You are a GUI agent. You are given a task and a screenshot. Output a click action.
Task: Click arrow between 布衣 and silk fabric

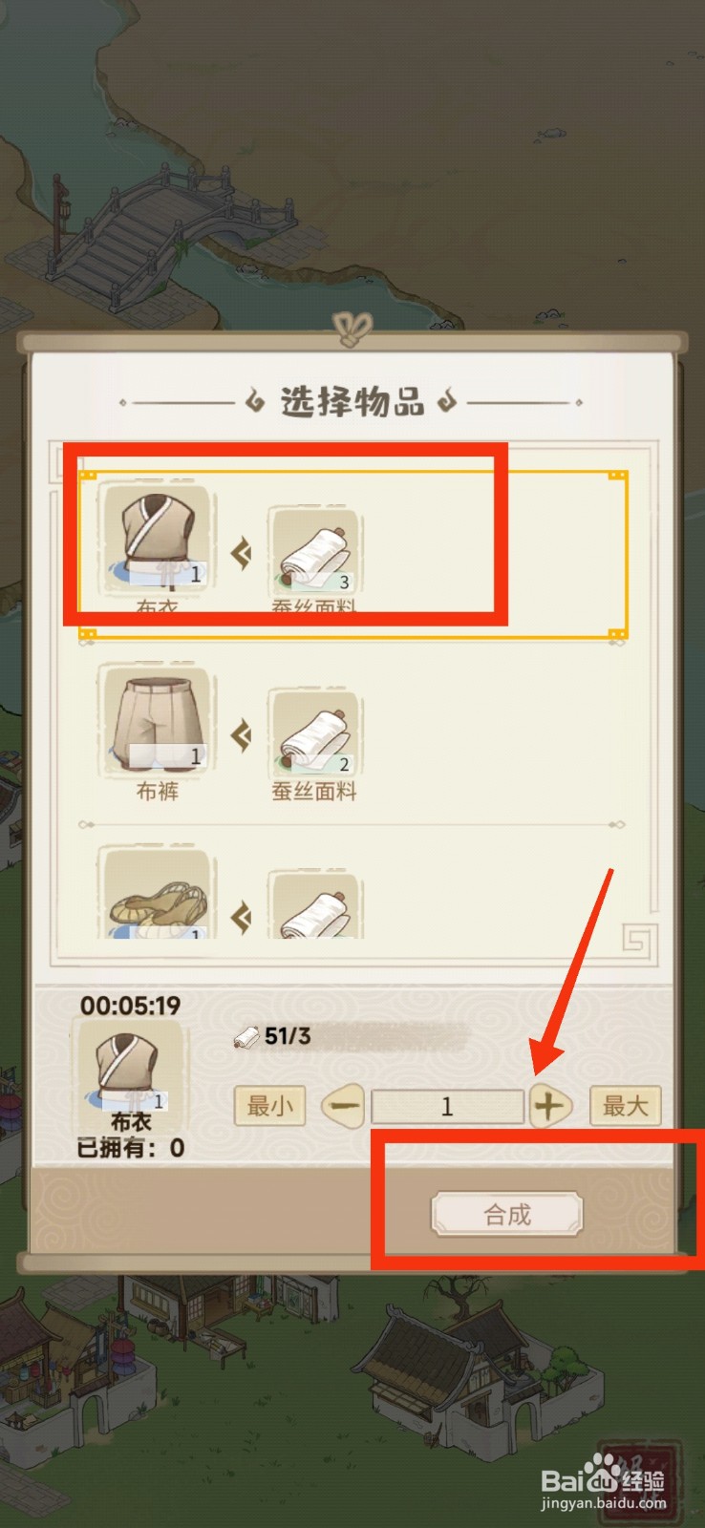[242, 553]
